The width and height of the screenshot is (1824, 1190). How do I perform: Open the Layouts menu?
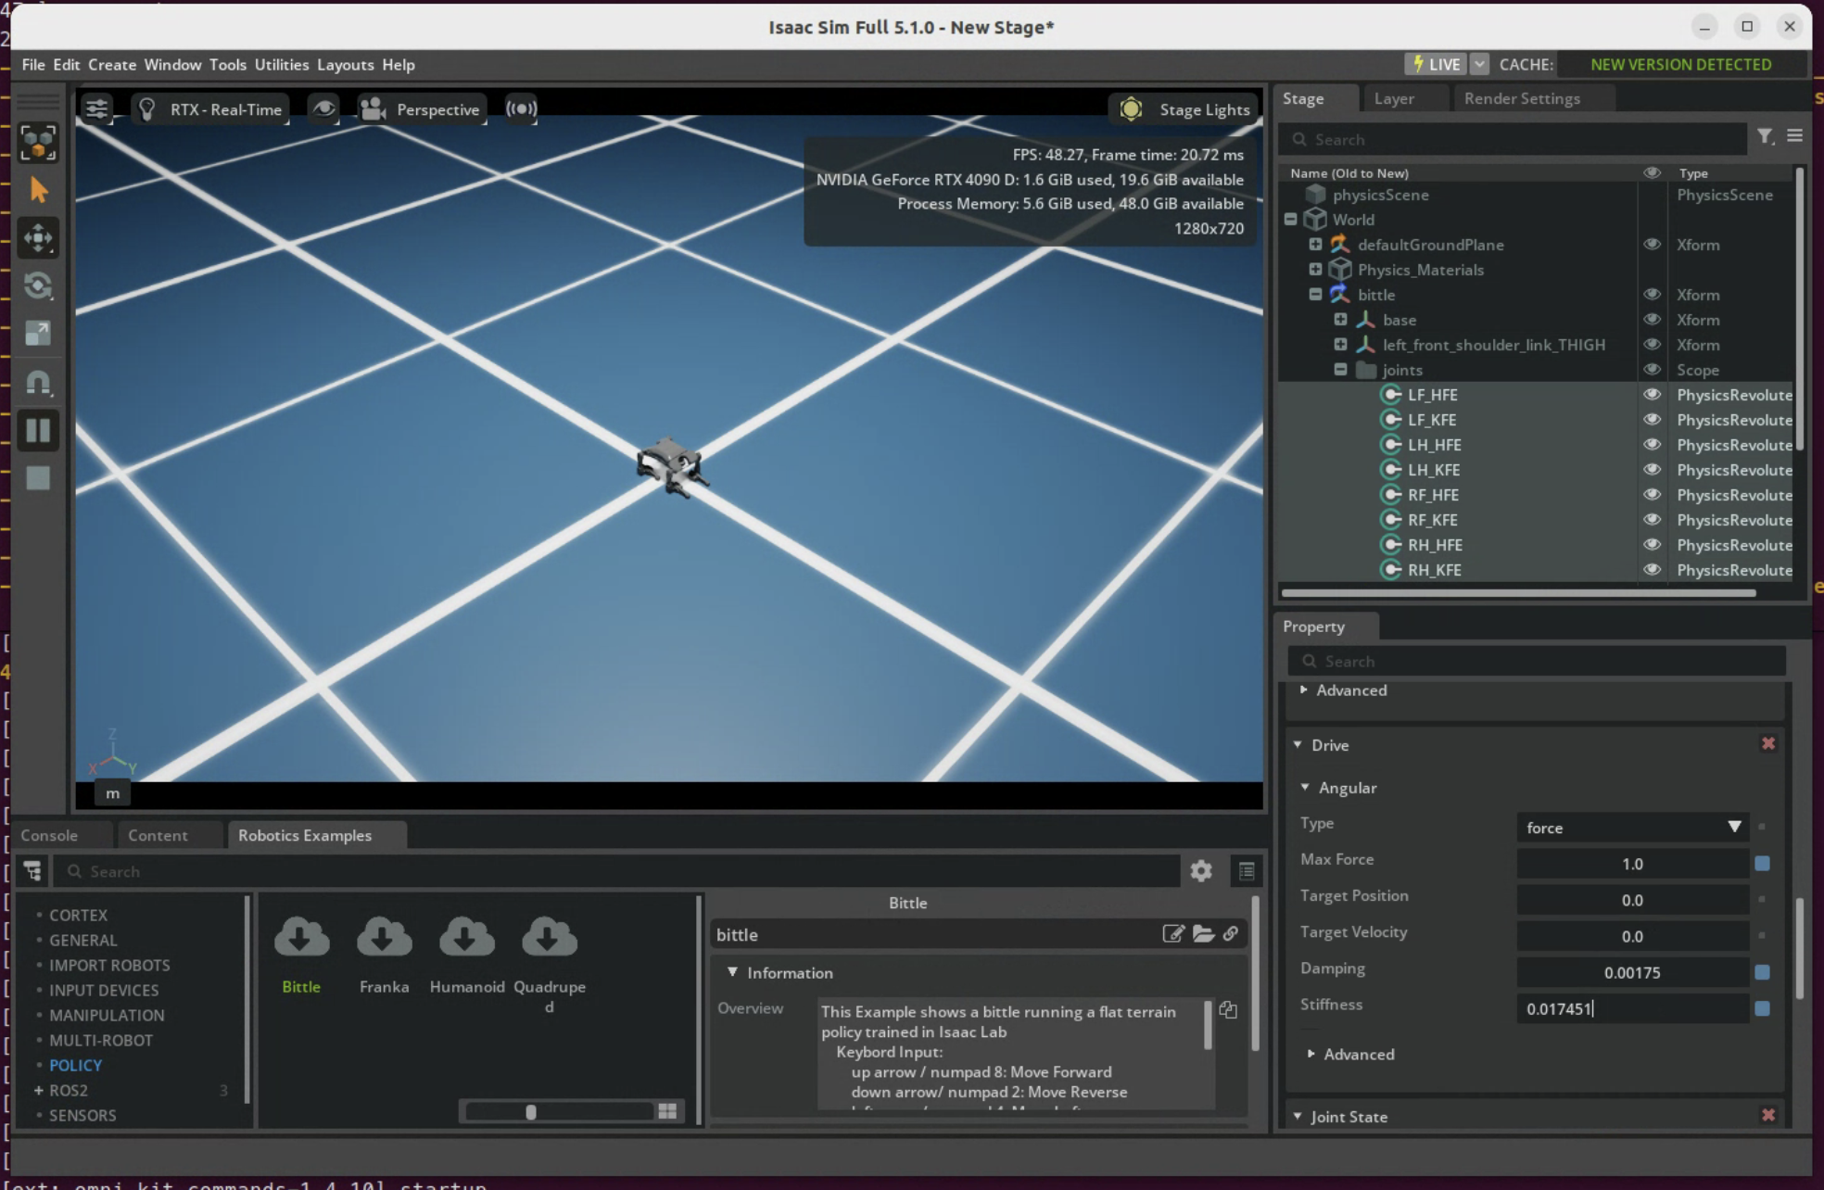(x=345, y=65)
